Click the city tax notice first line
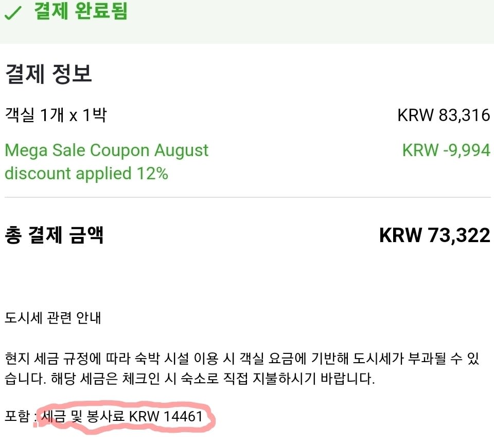 pos(242,359)
